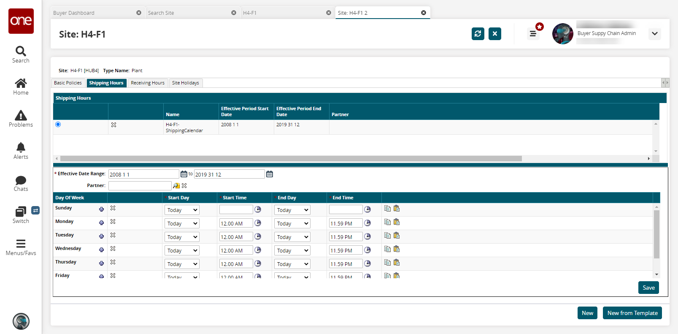Click the Save button
Screen dimensions: 678x334
click(648, 288)
